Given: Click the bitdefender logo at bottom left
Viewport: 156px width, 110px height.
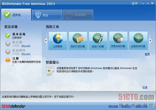Looking at the screenshot, I should click(x=14, y=106).
